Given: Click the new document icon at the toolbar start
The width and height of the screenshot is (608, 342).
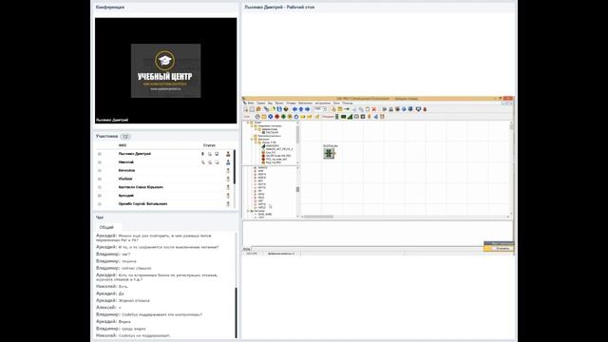Looking at the screenshot, I should tap(245, 109).
